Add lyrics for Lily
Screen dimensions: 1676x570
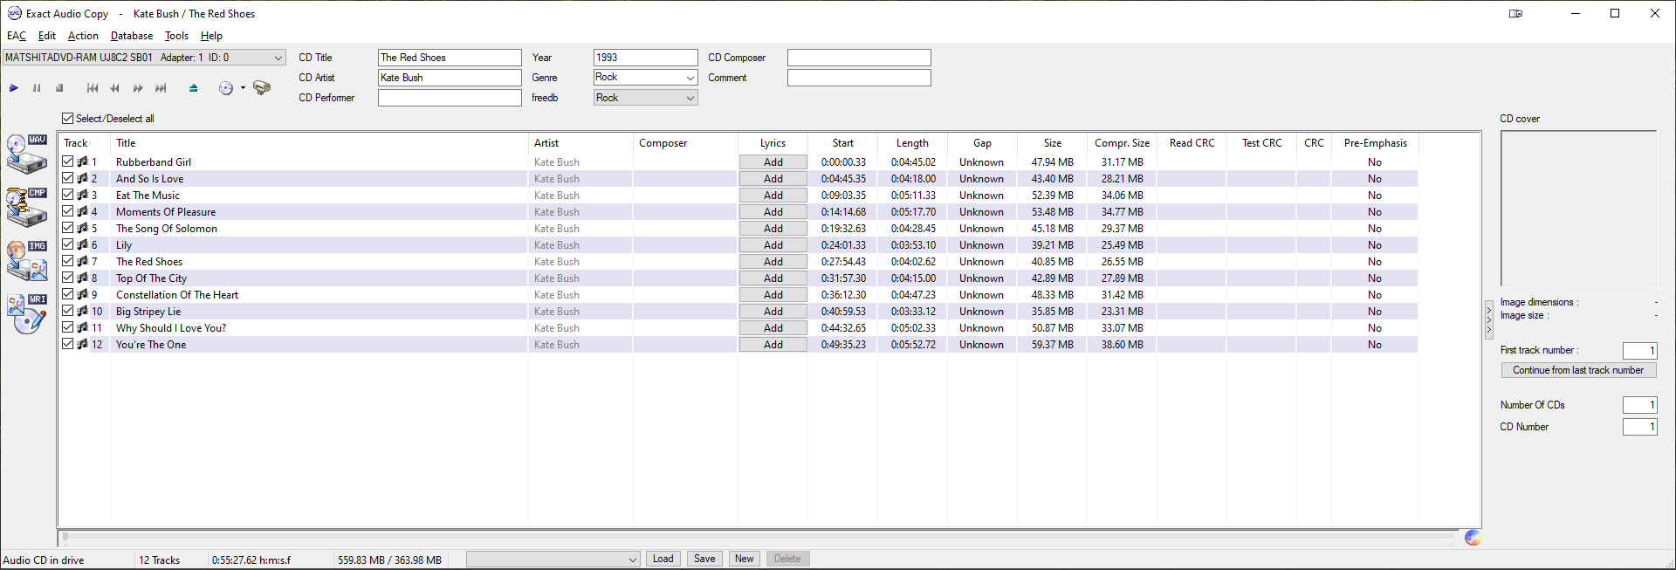tap(773, 244)
